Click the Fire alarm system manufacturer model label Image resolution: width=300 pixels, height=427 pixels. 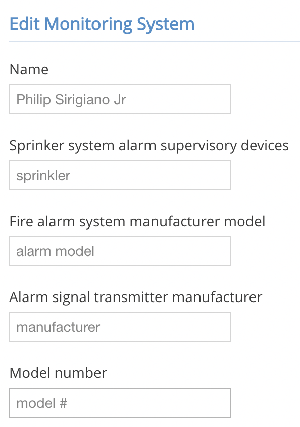137,221
